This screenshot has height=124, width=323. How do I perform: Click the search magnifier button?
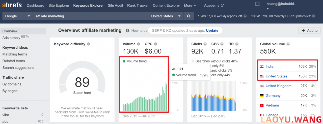pos(189,16)
